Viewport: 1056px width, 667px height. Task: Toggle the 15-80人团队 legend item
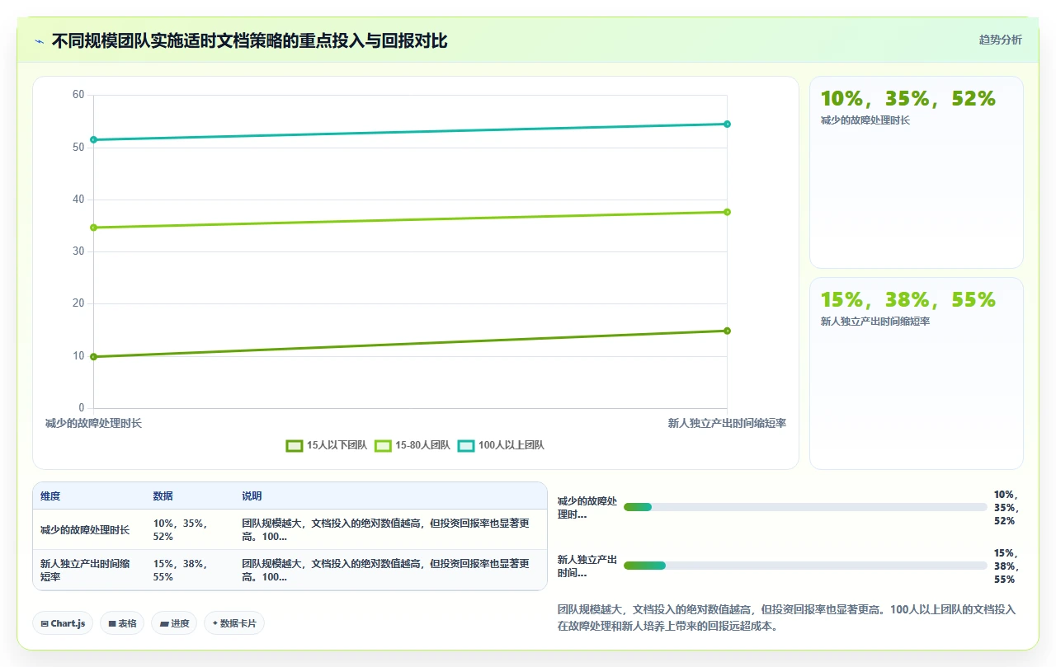tap(412, 445)
